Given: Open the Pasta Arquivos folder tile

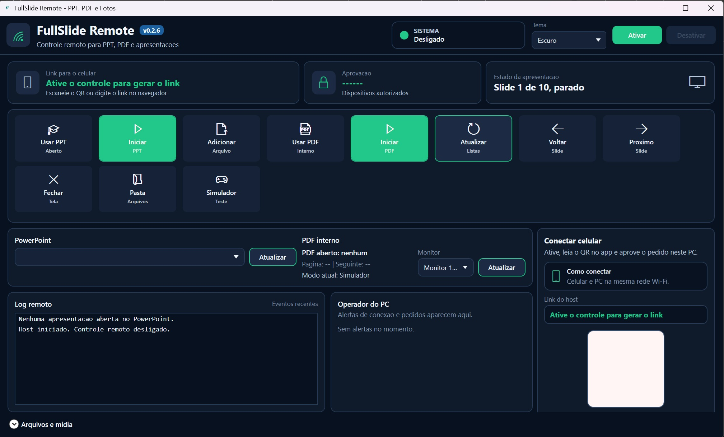Looking at the screenshot, I should click(137, 189).
